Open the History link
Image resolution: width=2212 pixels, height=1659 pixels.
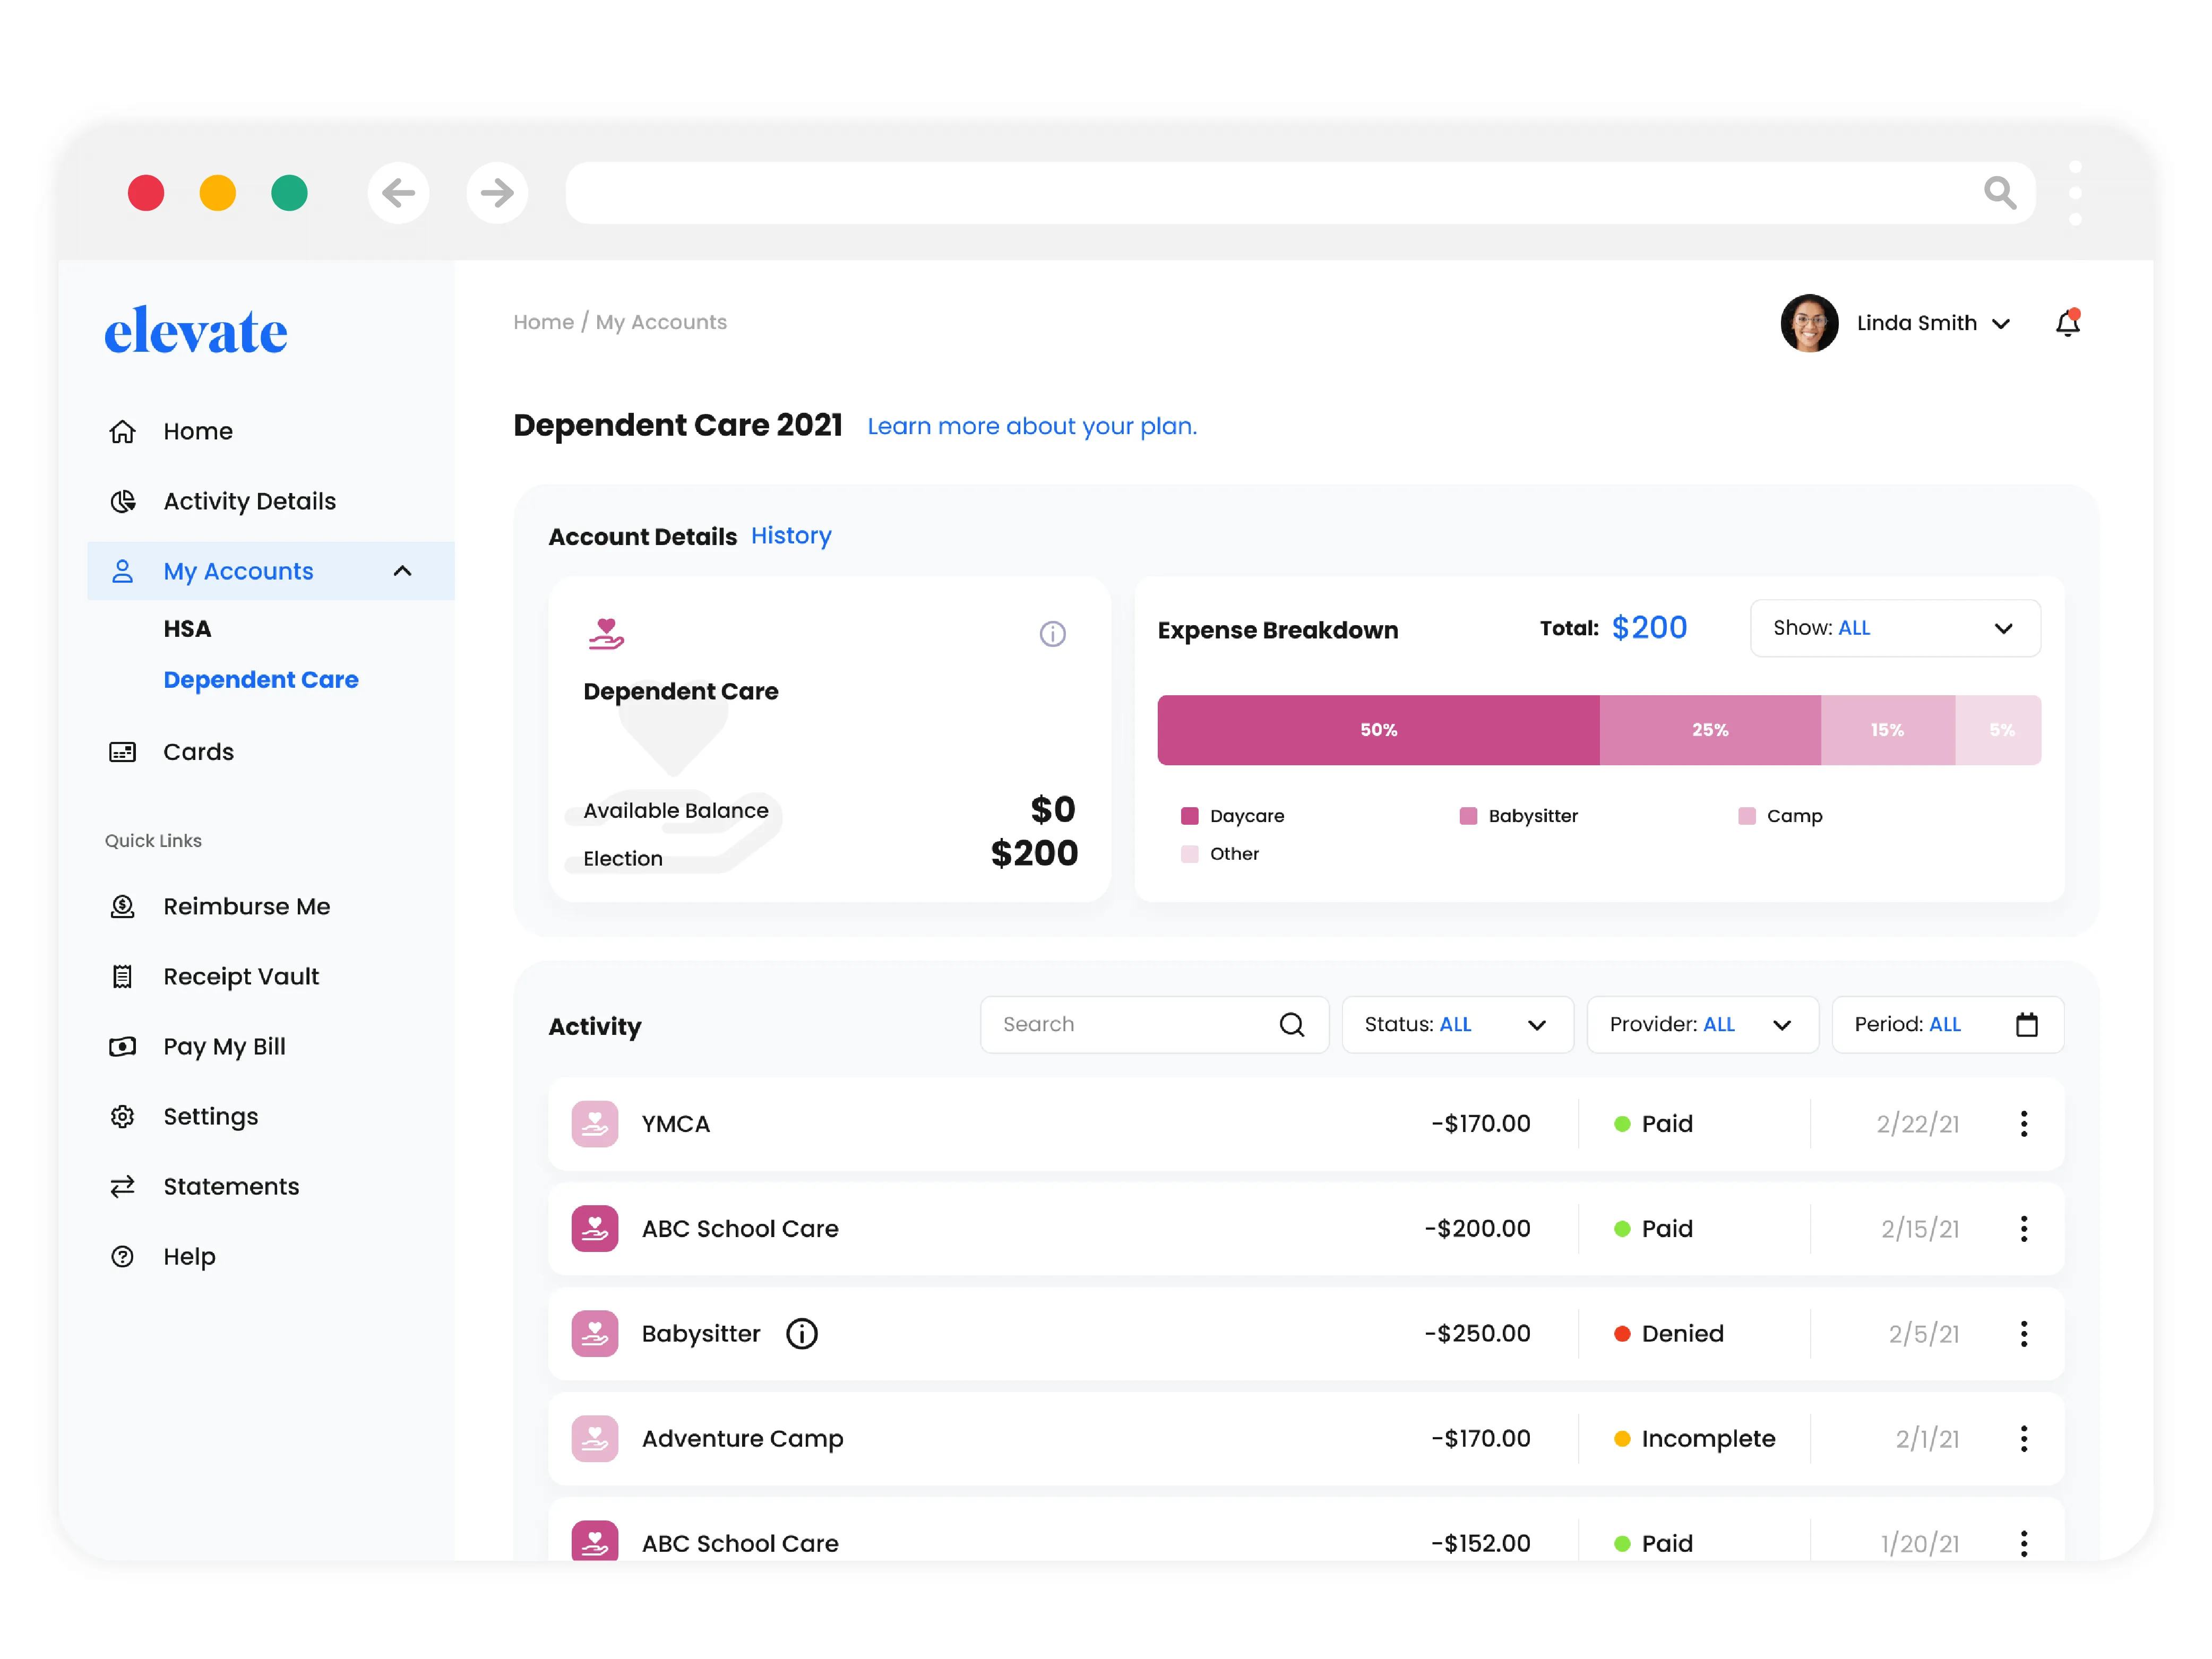click(x=791, y=536)
